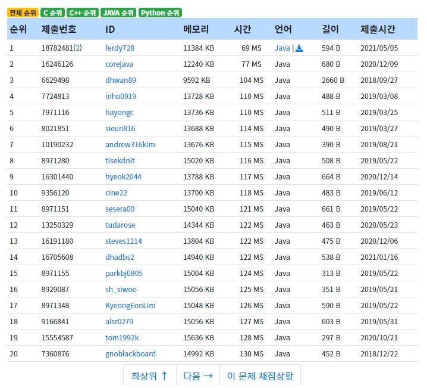Screen dimensions: 427x388
Task: Open dhwan89 user profile
Action: (x=120, y=80)
